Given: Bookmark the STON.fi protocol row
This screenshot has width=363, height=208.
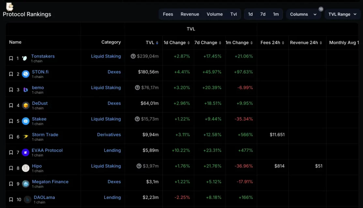Looking at the screenshot, I should tap(11, 74).
